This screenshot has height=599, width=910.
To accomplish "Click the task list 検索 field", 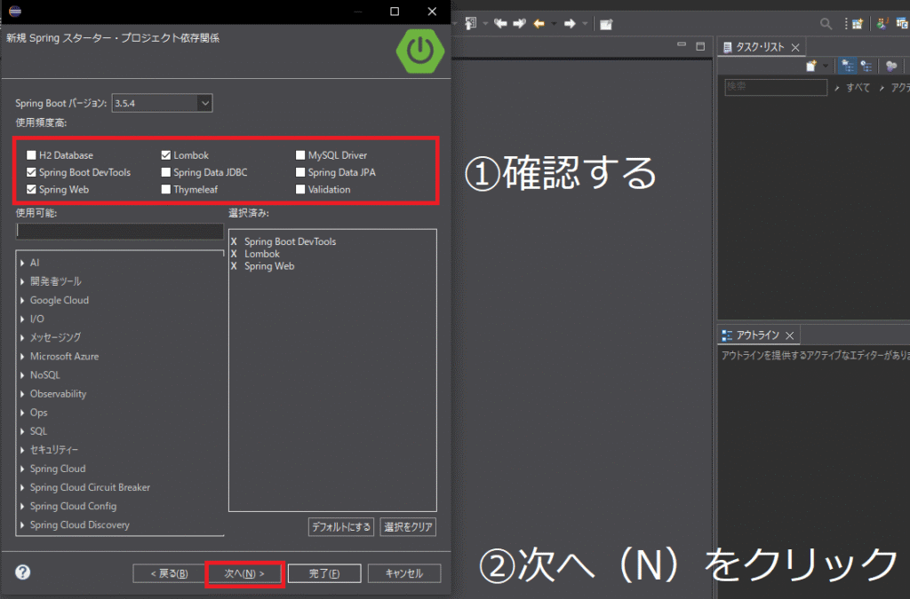I will [x=776, y=87].
